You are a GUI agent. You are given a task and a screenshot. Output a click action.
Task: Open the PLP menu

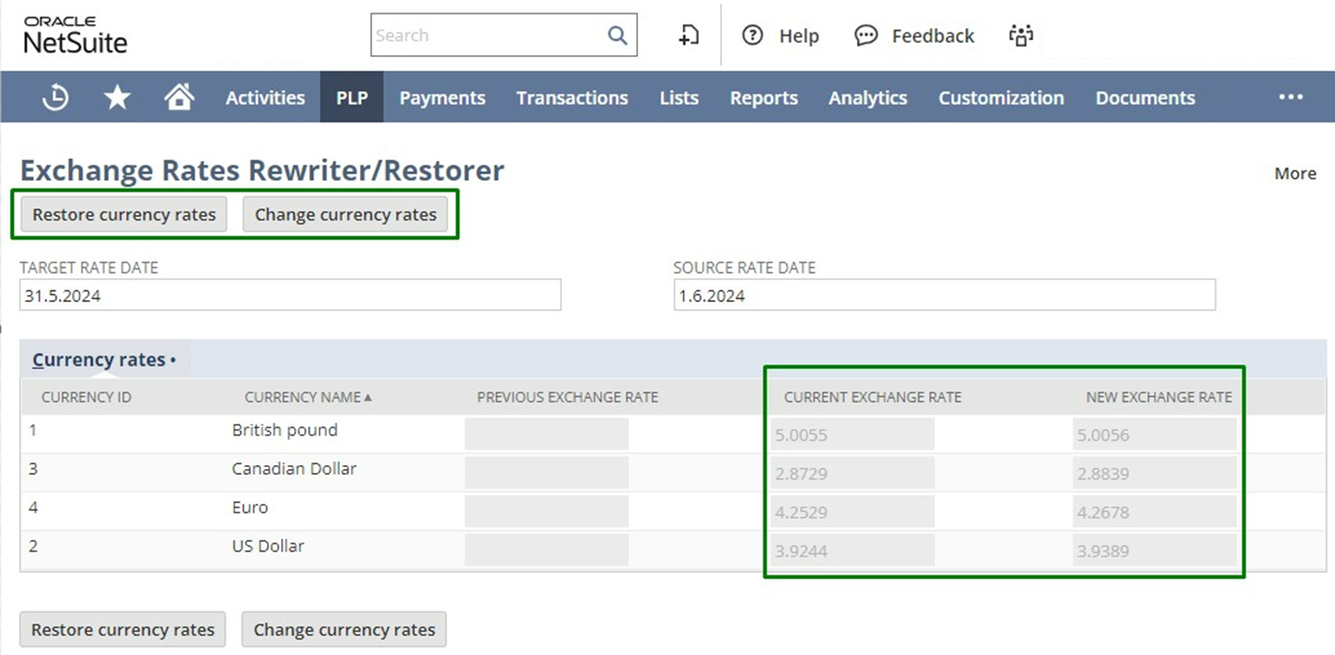tap(352, 97)
